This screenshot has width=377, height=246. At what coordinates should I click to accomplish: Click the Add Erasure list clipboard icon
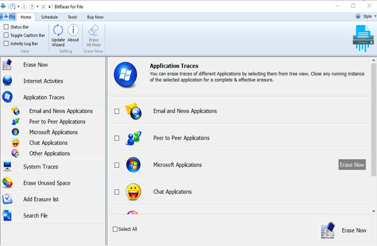pyautogui.click(x=7, y=199)
